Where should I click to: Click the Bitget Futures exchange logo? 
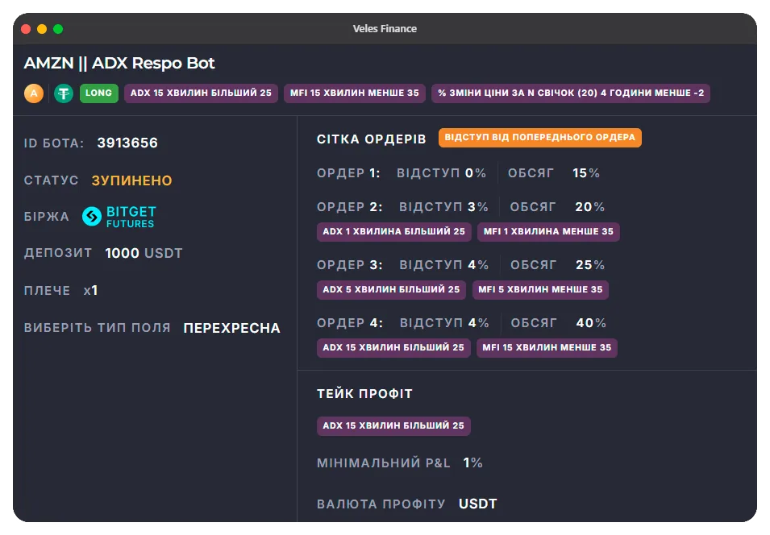pos(119,217)
